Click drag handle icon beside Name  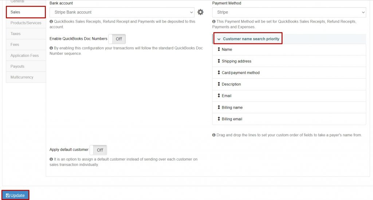point(219,49)
